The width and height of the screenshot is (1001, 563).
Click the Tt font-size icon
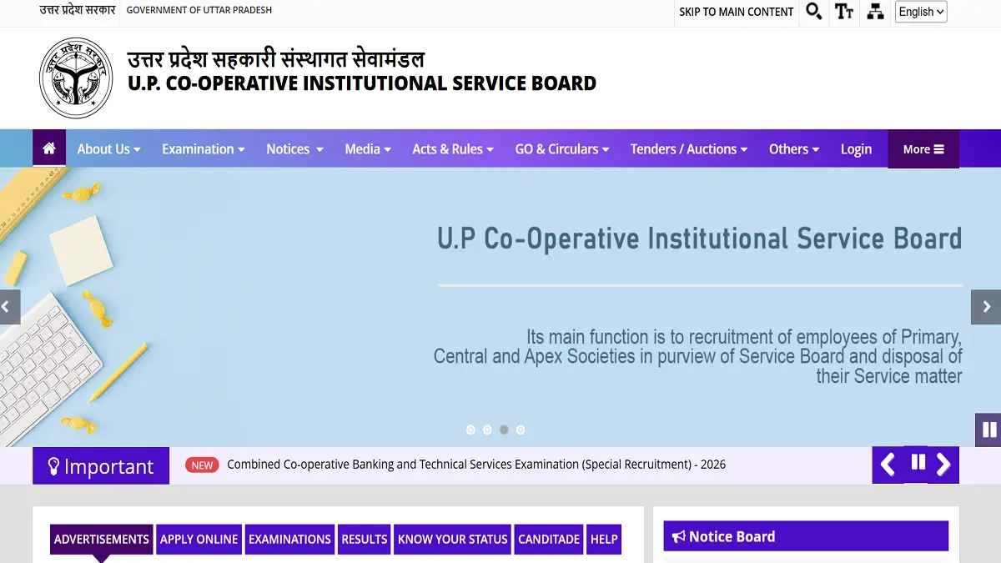pyautogui.click(x=844, y=13)
